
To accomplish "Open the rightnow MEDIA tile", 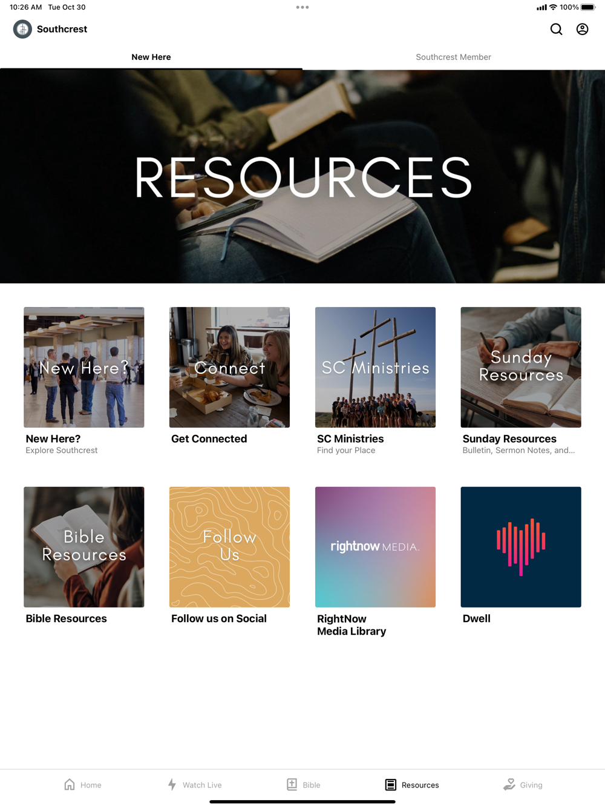I will point(375,547).
